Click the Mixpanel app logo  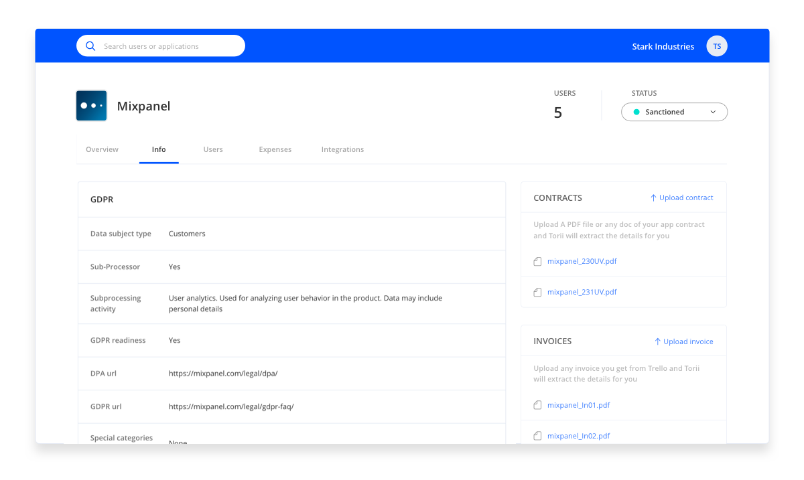[x=91, y=106]
